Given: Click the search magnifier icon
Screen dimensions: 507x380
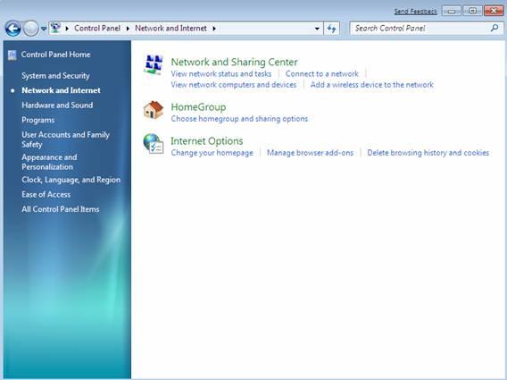Looking at the screenshot, I should [495, 29].
